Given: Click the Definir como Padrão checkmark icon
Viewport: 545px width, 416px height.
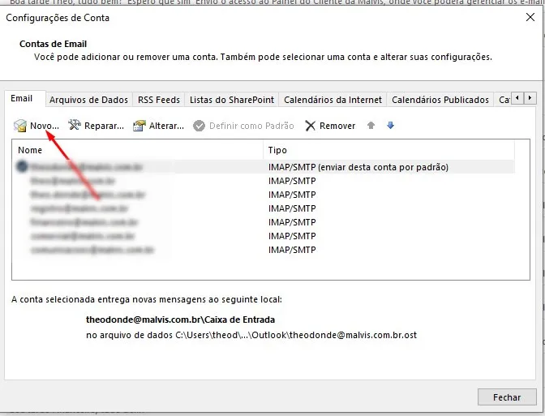Looking at the screenshot, I should point(200,126).
